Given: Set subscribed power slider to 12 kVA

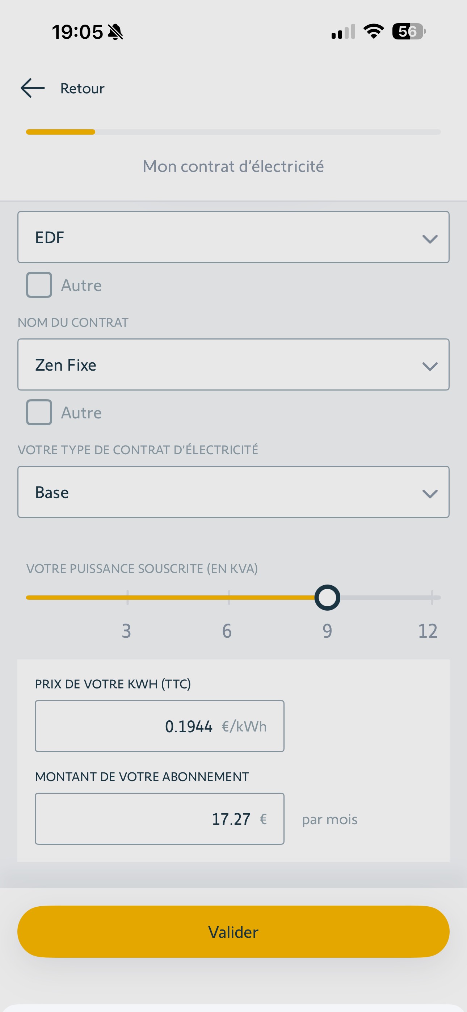Looking at the screenshot, I should (x=432, y=598).
